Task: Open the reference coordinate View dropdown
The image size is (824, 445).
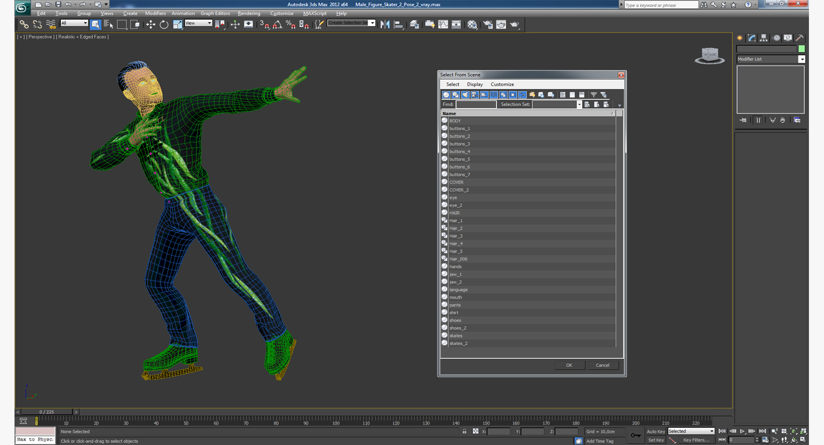Action: click(198, 23)
